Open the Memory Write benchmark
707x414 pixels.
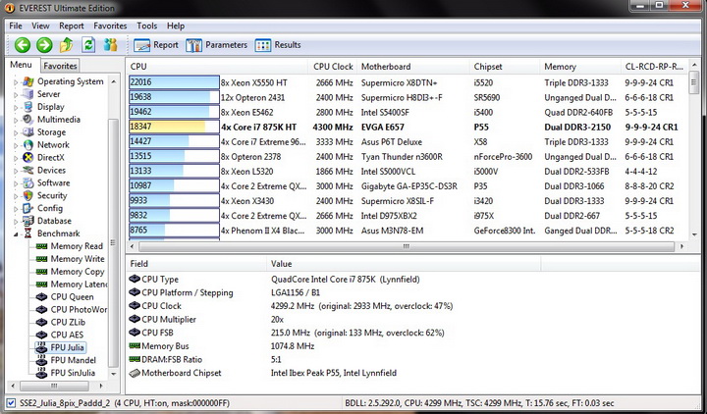click(71, 259)
